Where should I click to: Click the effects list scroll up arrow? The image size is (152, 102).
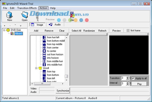point(66,37)
